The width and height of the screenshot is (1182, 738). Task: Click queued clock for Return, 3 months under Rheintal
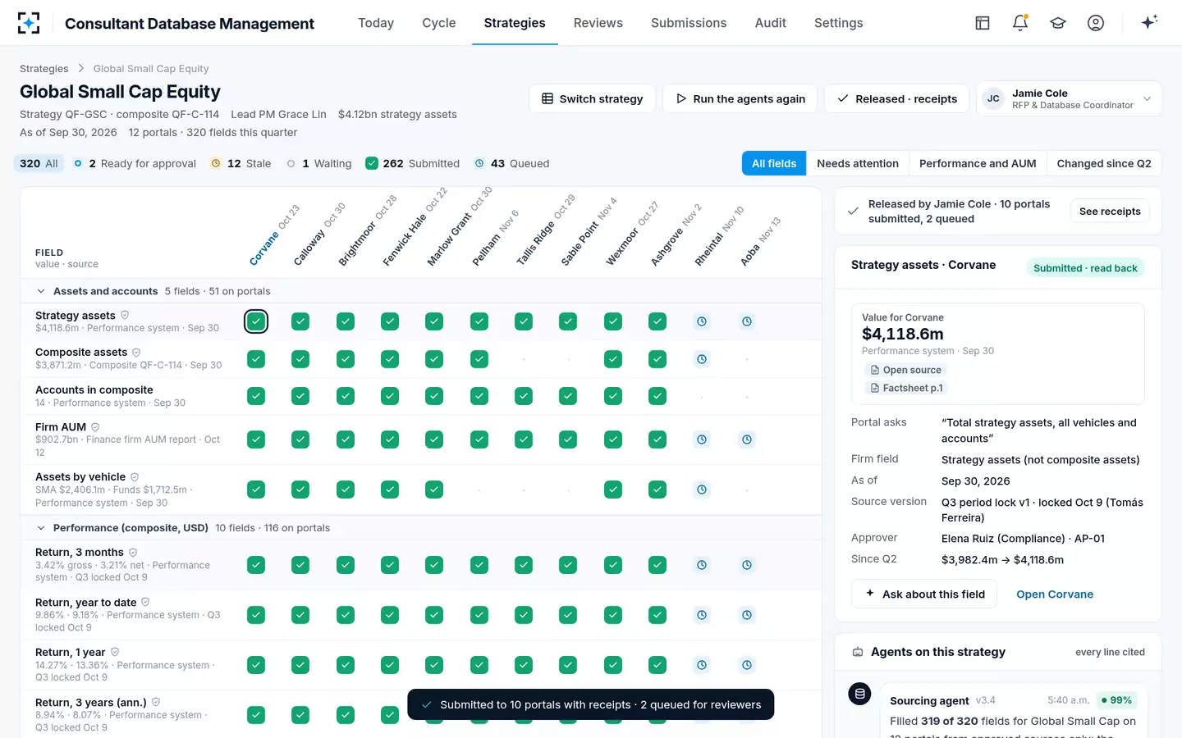click(x=702, y=565)
